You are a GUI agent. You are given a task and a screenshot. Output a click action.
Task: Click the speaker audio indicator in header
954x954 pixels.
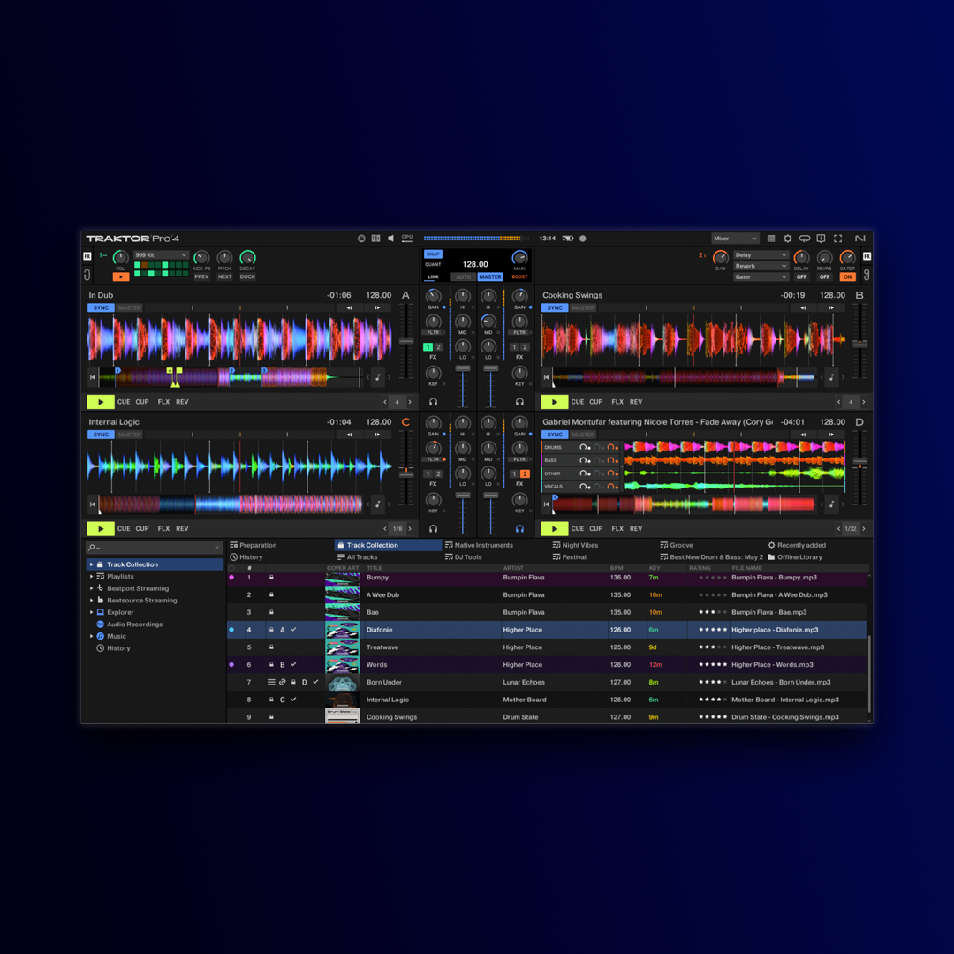tap(390, 238)
